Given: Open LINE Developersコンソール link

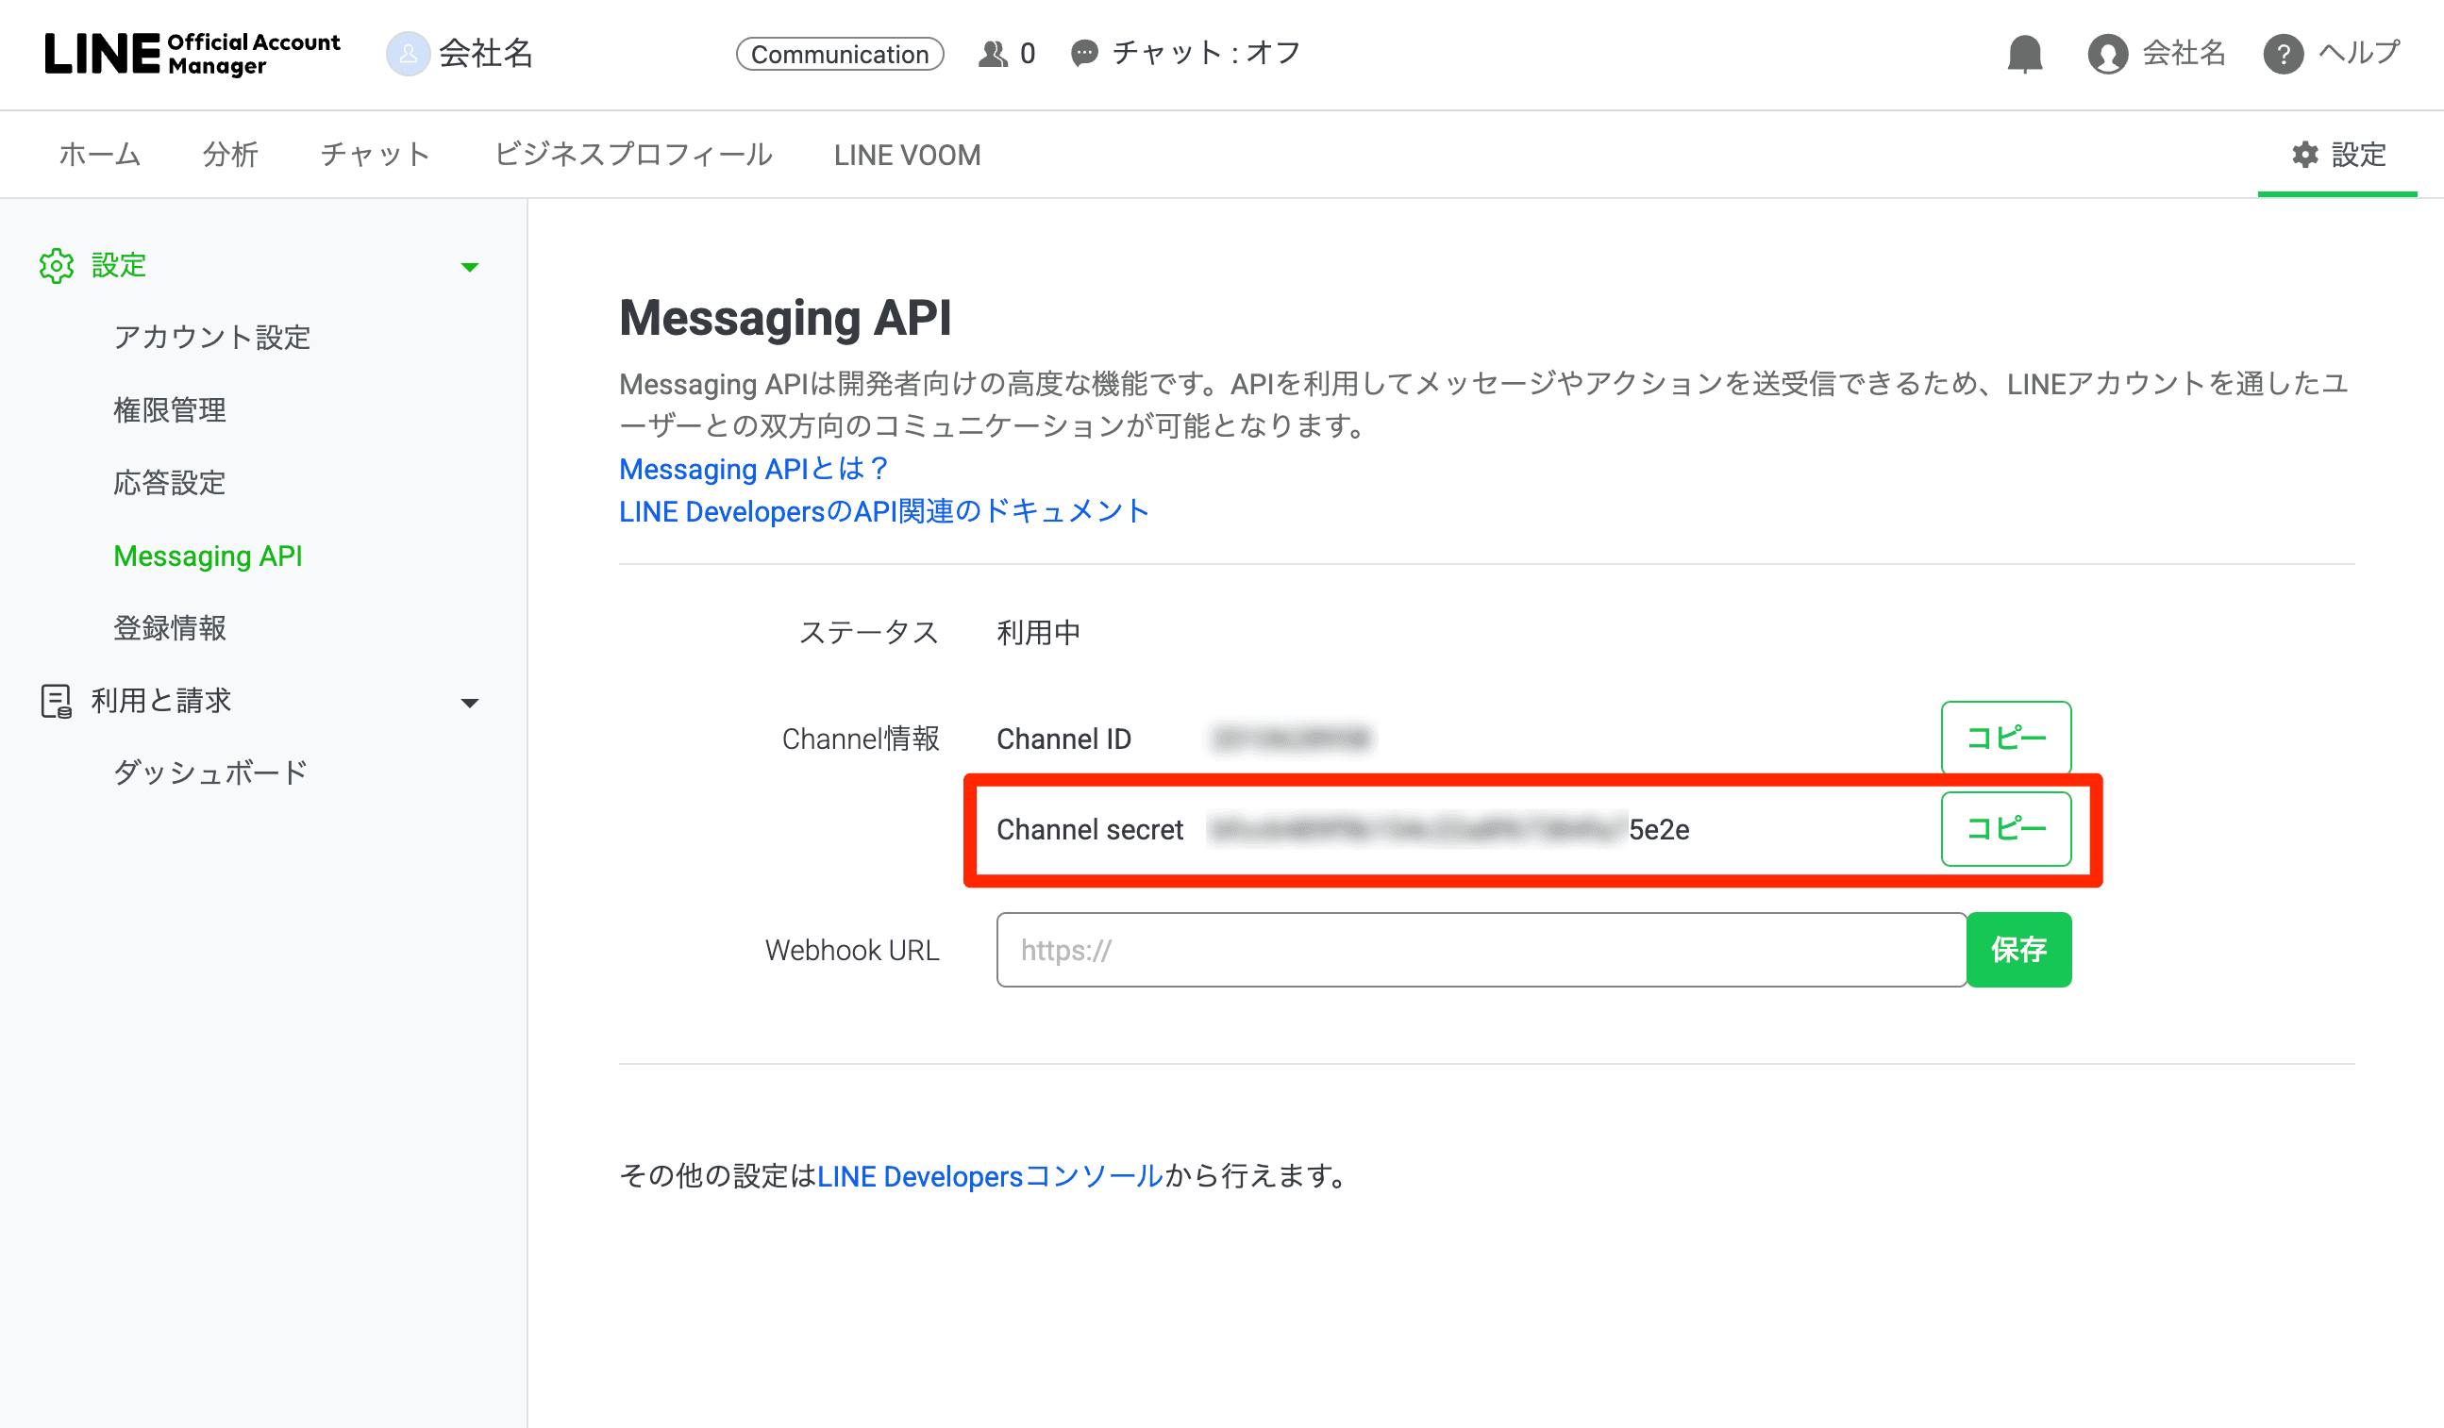Looking at the screenshot, I should coord(990,1176).
